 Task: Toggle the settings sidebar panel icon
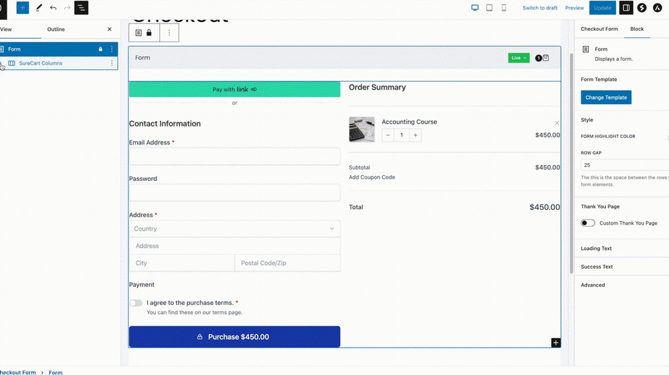(x=626, y=7)
